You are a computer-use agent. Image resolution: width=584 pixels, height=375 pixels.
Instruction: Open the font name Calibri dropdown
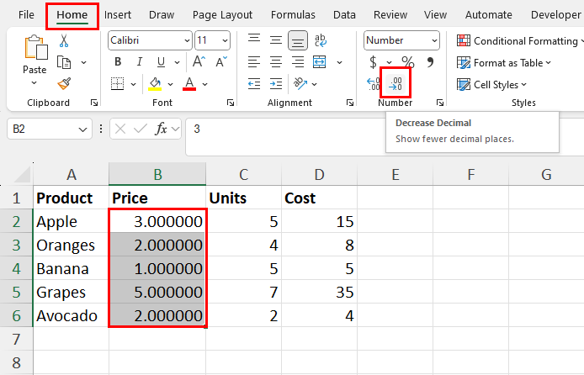point(187,40)
